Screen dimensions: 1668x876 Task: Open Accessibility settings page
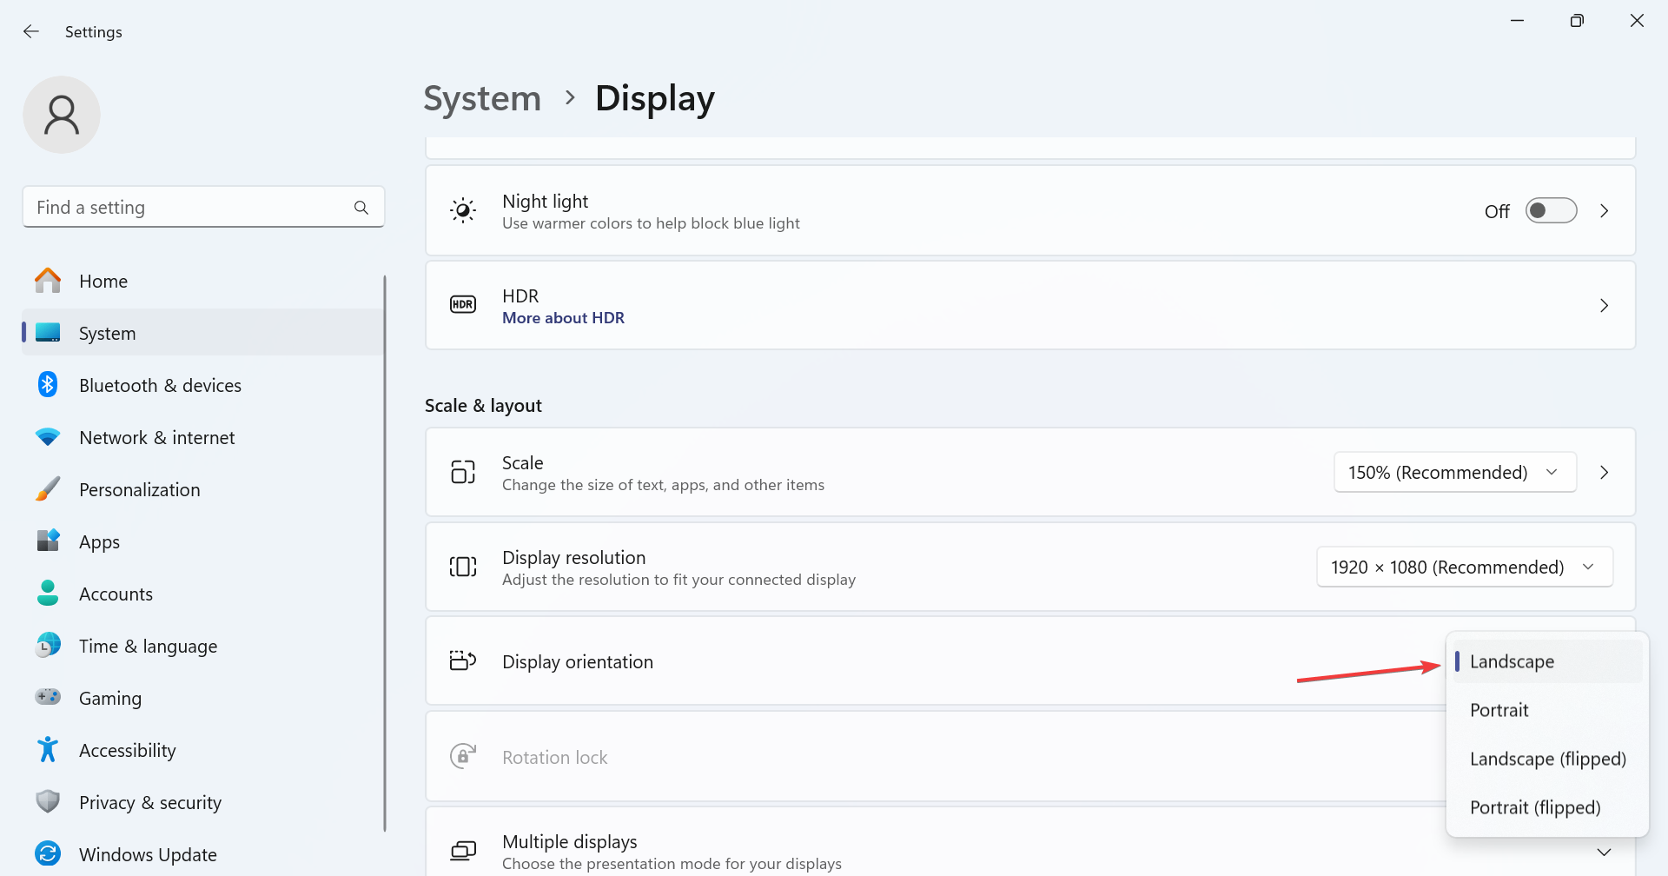click(x=202, y=750)
